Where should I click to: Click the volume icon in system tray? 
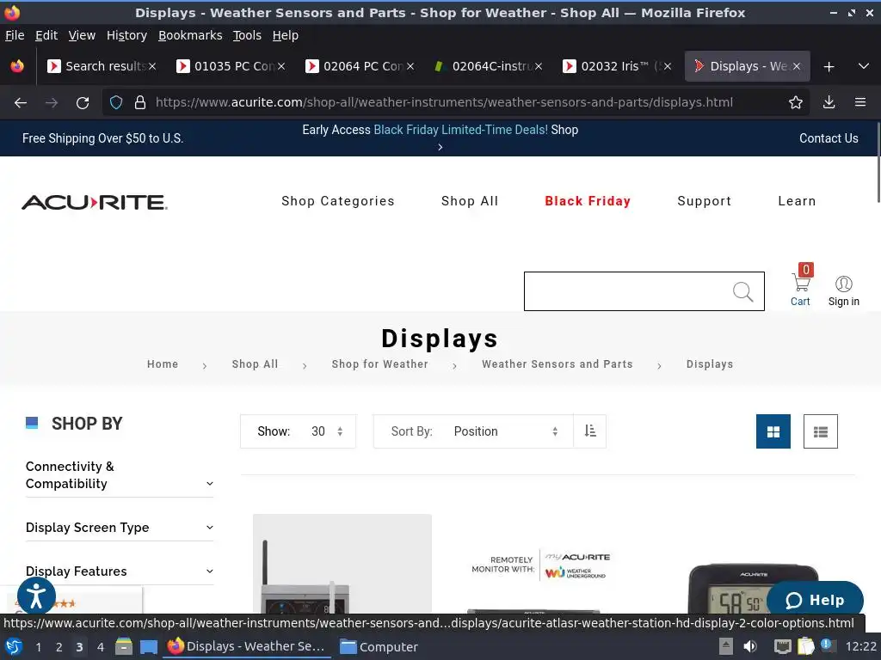750,646
